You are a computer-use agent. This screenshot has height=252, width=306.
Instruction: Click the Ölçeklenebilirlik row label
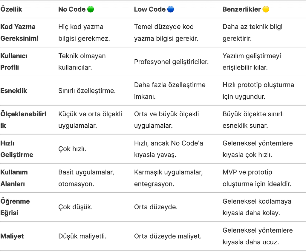23,120
